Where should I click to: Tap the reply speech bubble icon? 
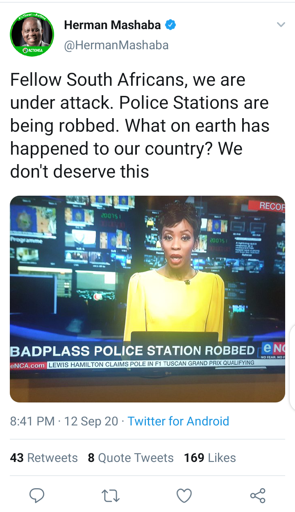point(37,496)
